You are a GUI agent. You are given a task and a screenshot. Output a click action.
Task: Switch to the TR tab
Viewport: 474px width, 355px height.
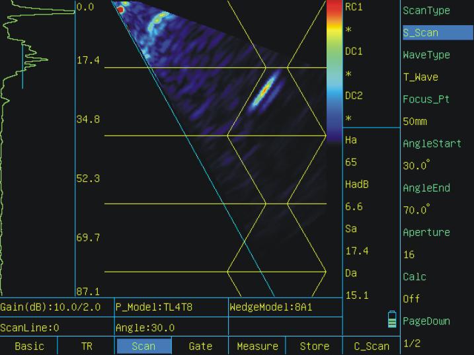[87, 346]
